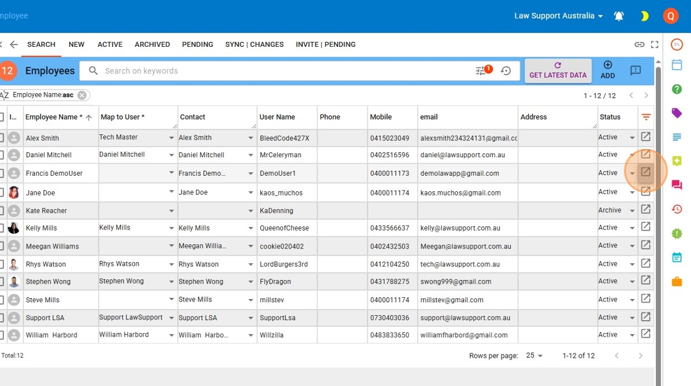Open Francis DemoUser record with open icon
Screen dimensions: 691x386
click(x=646, y=172)
